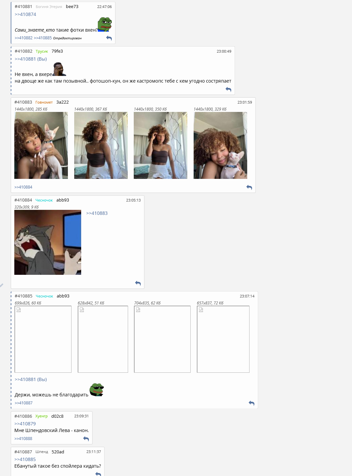
Task: Click reply arrow on post #410882
Action: point(228,89)
